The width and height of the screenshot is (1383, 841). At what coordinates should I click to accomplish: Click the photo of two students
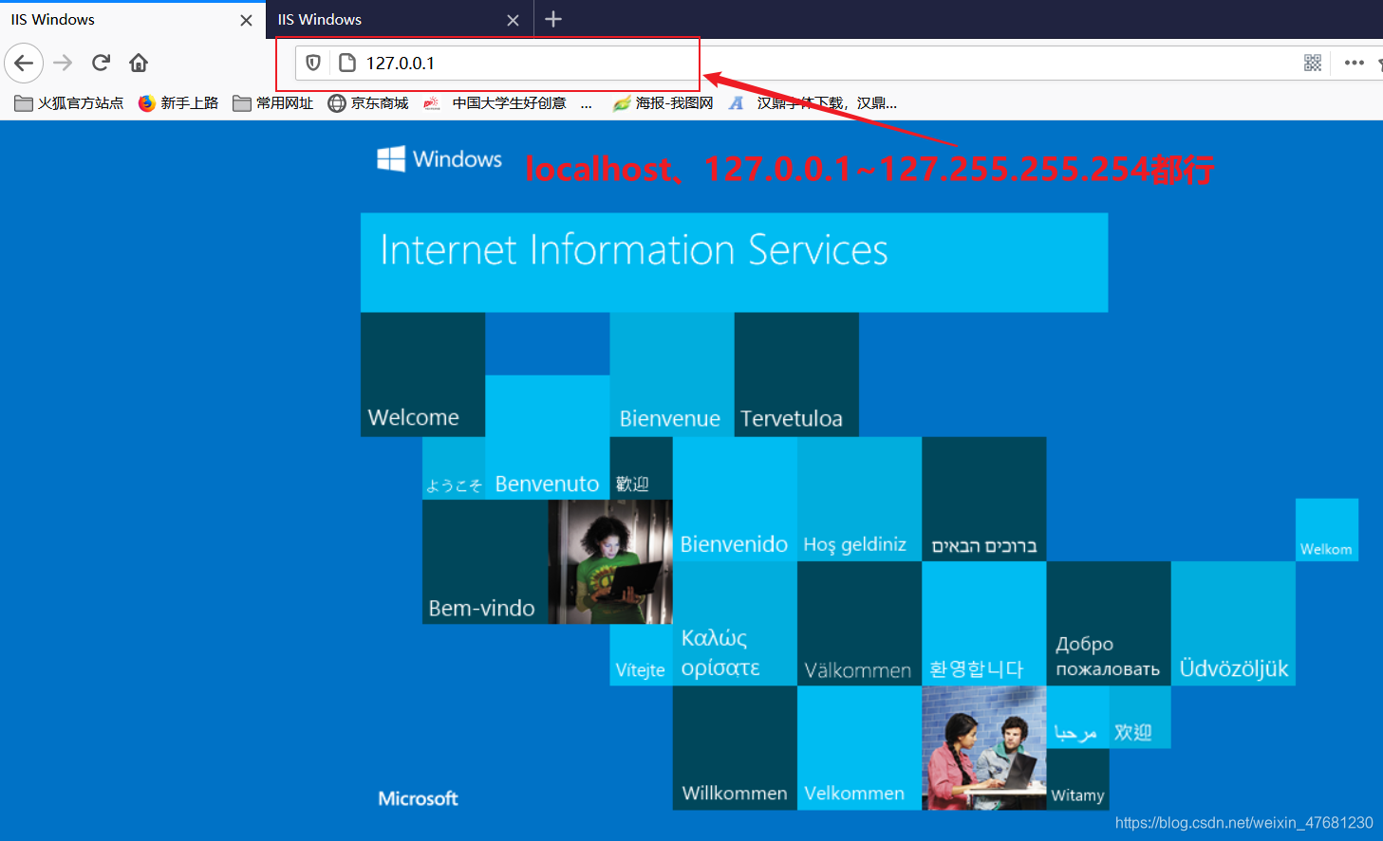(x=983, y=748)
